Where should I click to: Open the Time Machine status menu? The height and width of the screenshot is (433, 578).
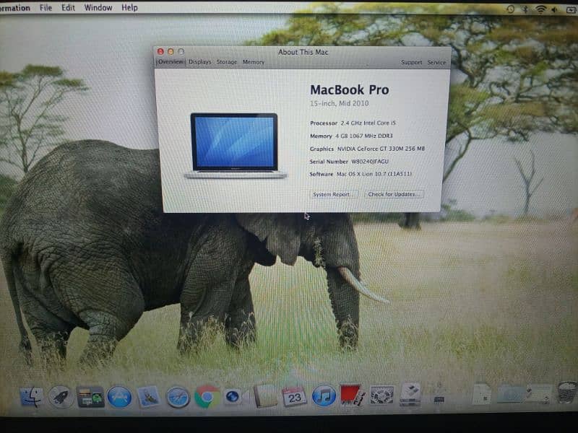pyautogui.click(x=511, y=9)
